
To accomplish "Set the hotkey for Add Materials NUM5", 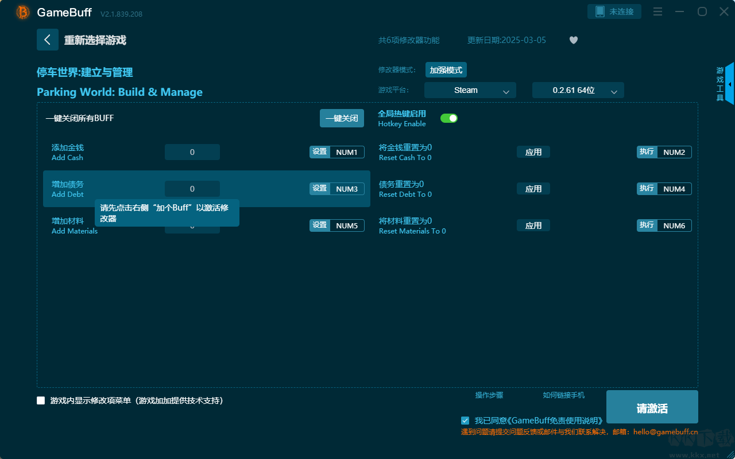I will click(x=320, y=225).
